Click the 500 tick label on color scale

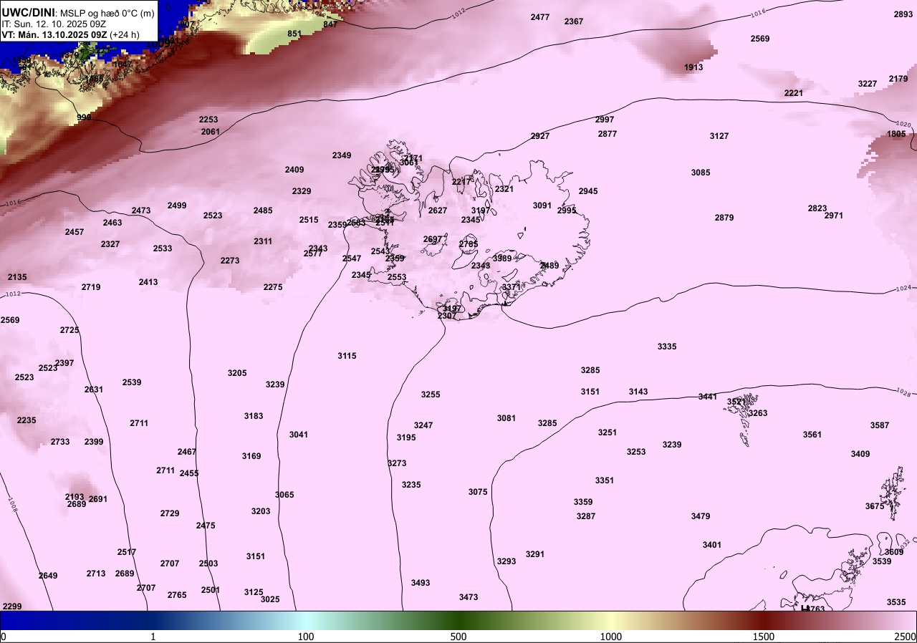point(458,637)
